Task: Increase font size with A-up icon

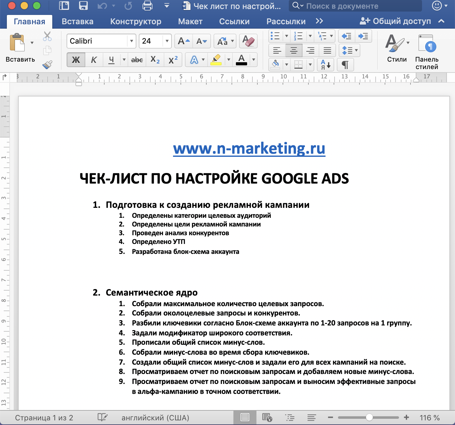Action: (184, 41)
